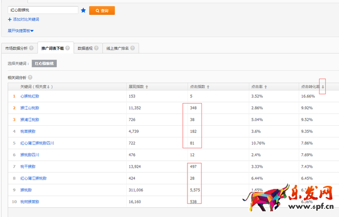339x217 pixels.
Task: Click the help icon beside 推广词表下载
Action: click(68, 48)
